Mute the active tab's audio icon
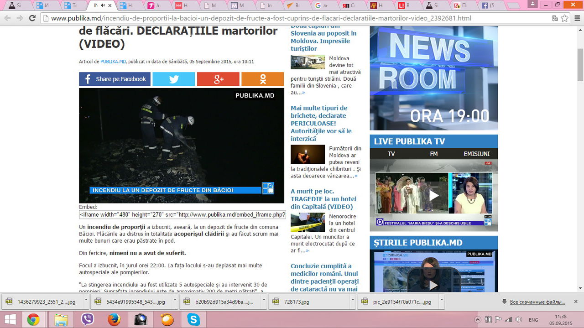584x328 pixels. click(x=103, y=5)
